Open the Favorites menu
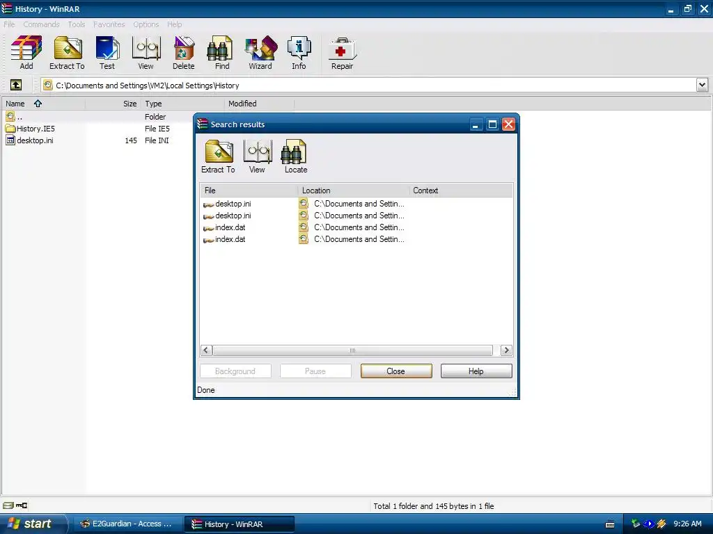Image resolution: width=713 pixels, height=534 pixels. click(109, 24)
